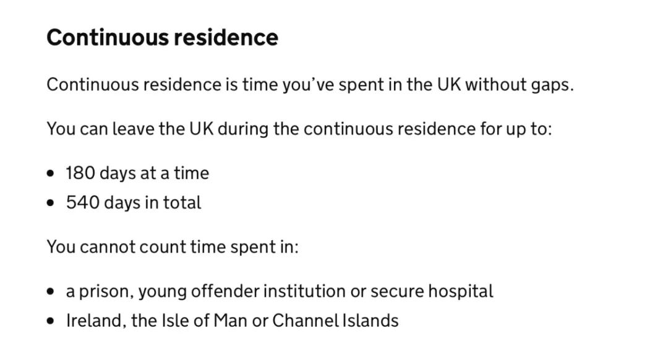Click the number "180" in the list
Viewport: 668px width, 346px height.
tap(81, 173)
